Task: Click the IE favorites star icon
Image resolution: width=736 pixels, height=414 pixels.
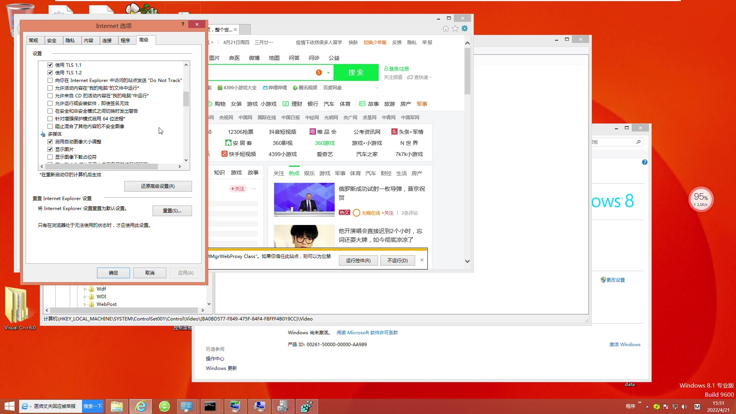Action: [455, 29]
